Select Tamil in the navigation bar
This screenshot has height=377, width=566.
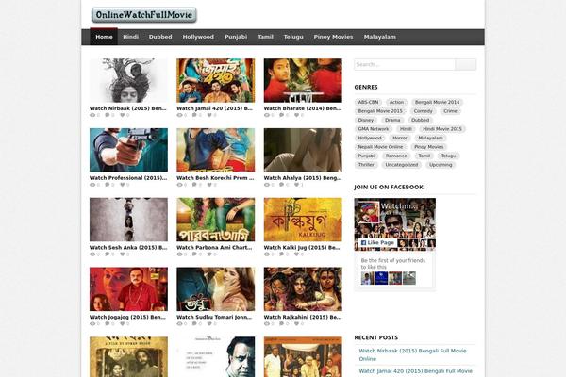pyautogui.click(x=265, y=37)
